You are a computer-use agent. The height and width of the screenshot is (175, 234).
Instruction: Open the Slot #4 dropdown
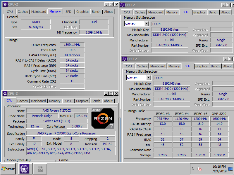(x=149, y=78)
